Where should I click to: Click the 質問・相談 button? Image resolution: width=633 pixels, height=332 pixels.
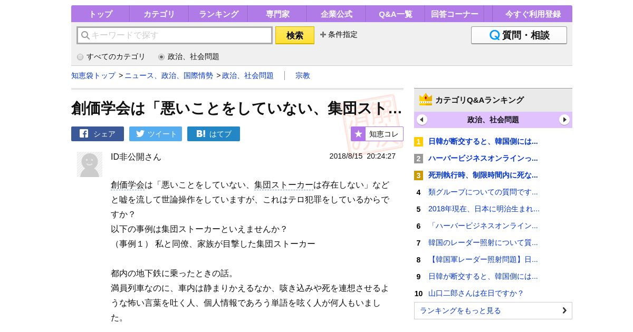[x=519, y=35]
